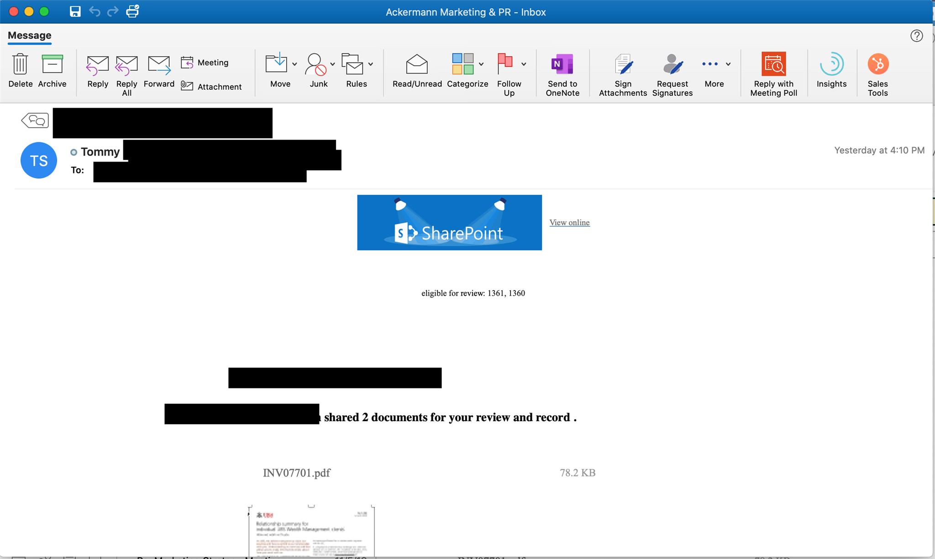Click the green zoom window button
The width and height of the screenshot is (935, 559).
tap(44, 11)
